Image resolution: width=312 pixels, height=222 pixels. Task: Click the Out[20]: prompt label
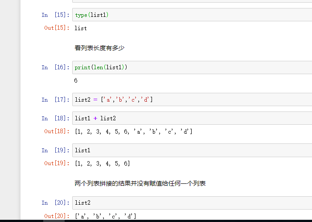pyautogui.click(x=57, y=216)
